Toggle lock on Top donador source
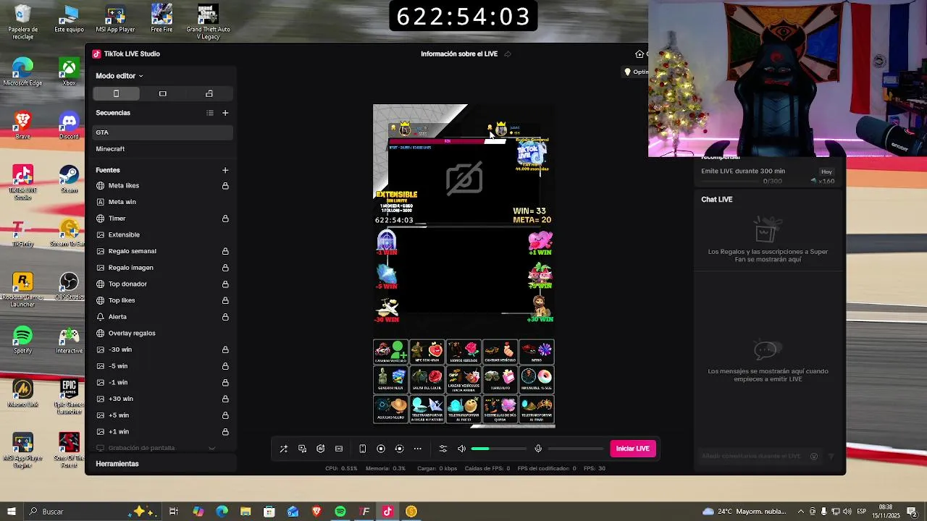 click(x=225, y=284)
